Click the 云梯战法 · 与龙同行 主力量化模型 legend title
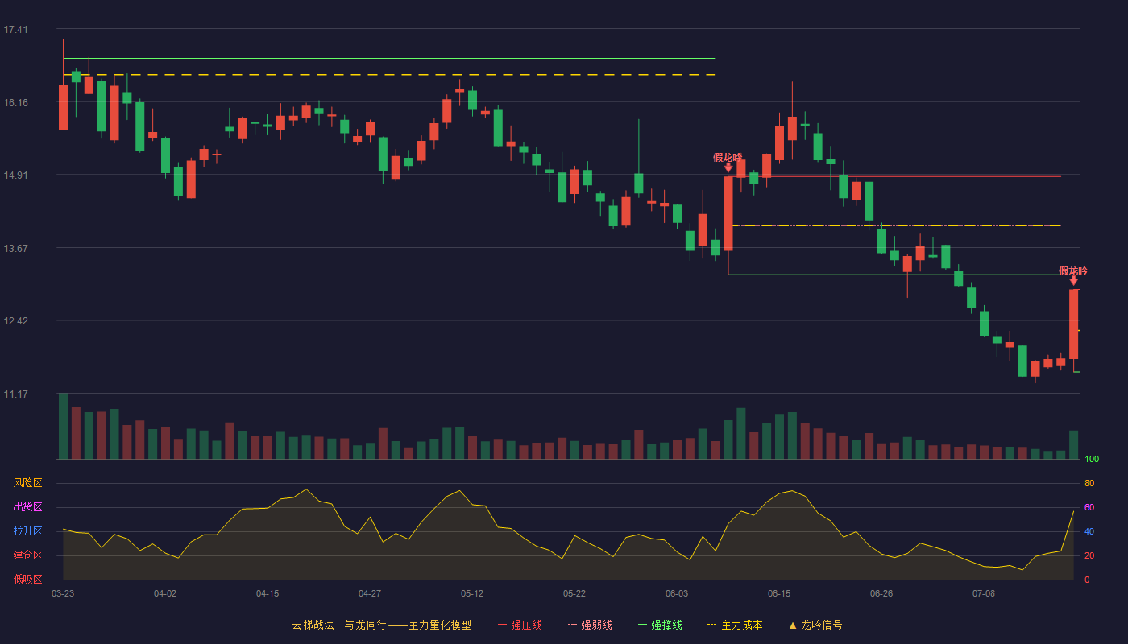This screenshot has height=644, width=1128. 382,625
